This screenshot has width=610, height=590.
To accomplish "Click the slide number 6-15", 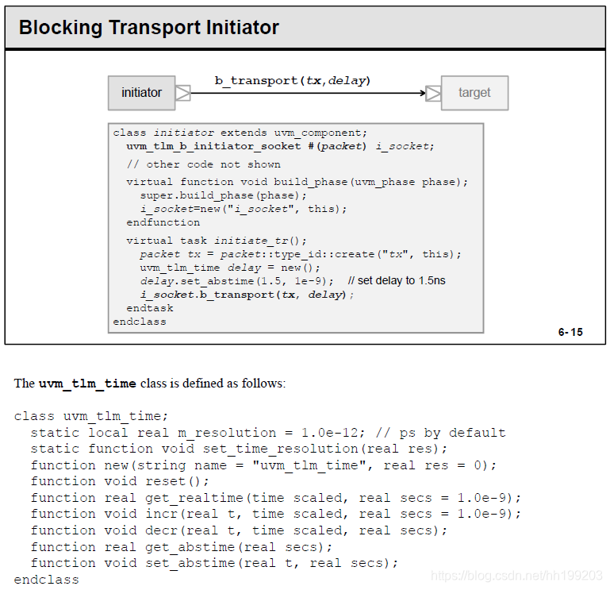I will pos(570,332).
